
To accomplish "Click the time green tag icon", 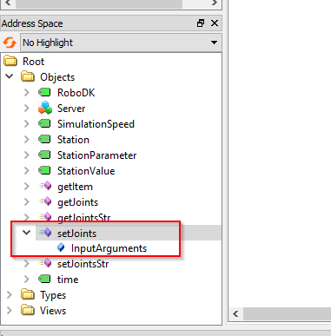I will [44, 280].
